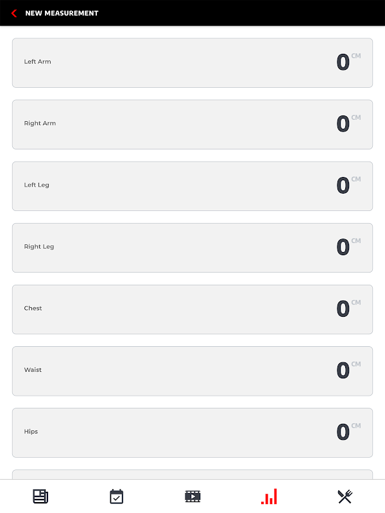Tap the red back arrow icon
Screen dimensions: 385x513
(x=14, y=13)
